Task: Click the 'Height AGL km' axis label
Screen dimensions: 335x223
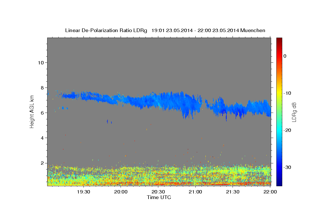Action: [x=32, y=112]
